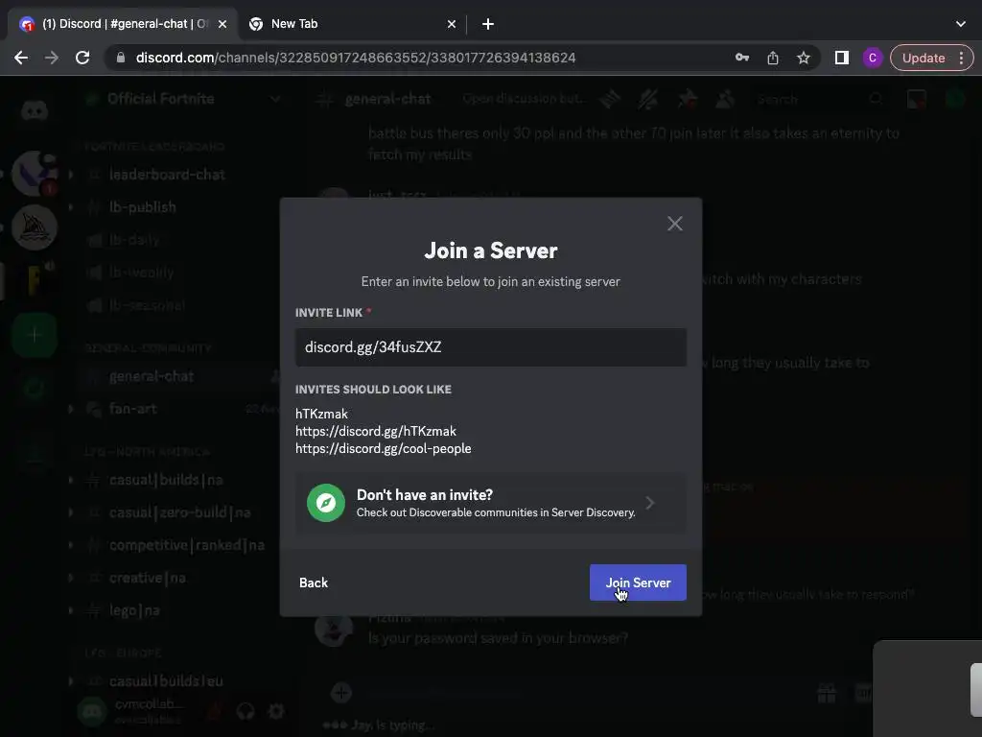This screenshot has height=737, width=982.
Task: Open notification settings bell icon in header
Action: coord(648,99)
